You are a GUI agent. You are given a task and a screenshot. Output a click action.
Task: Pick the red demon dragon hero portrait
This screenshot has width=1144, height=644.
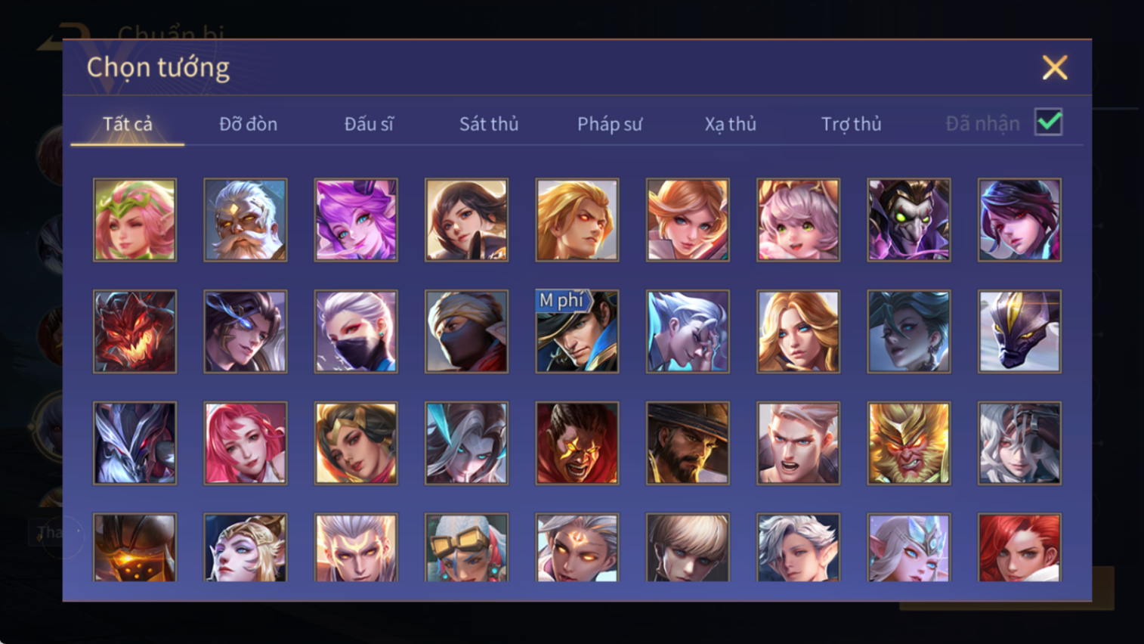click(x=134, y=332)
